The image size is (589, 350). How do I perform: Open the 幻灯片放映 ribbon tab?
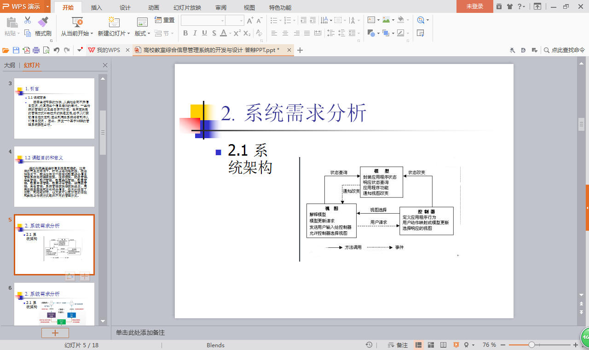pos(187,7)
